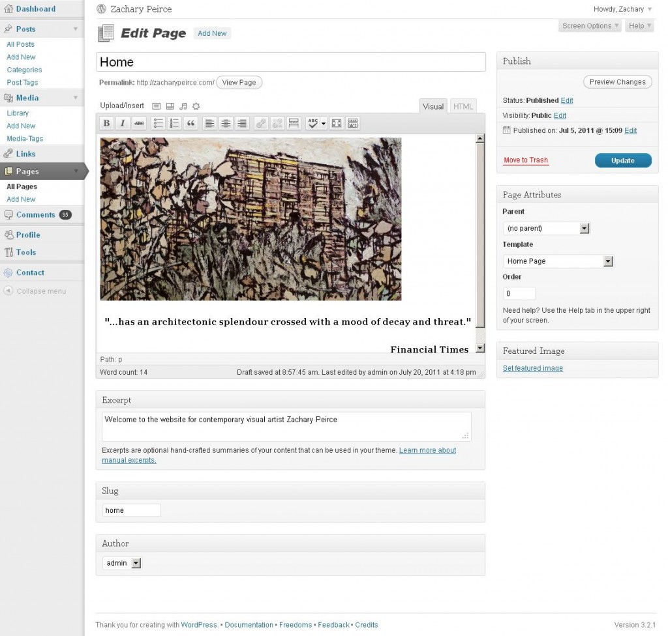Open the spellchecker language dropdown arrow
Viewport: 668px width, 636px height.
[324, 123]
